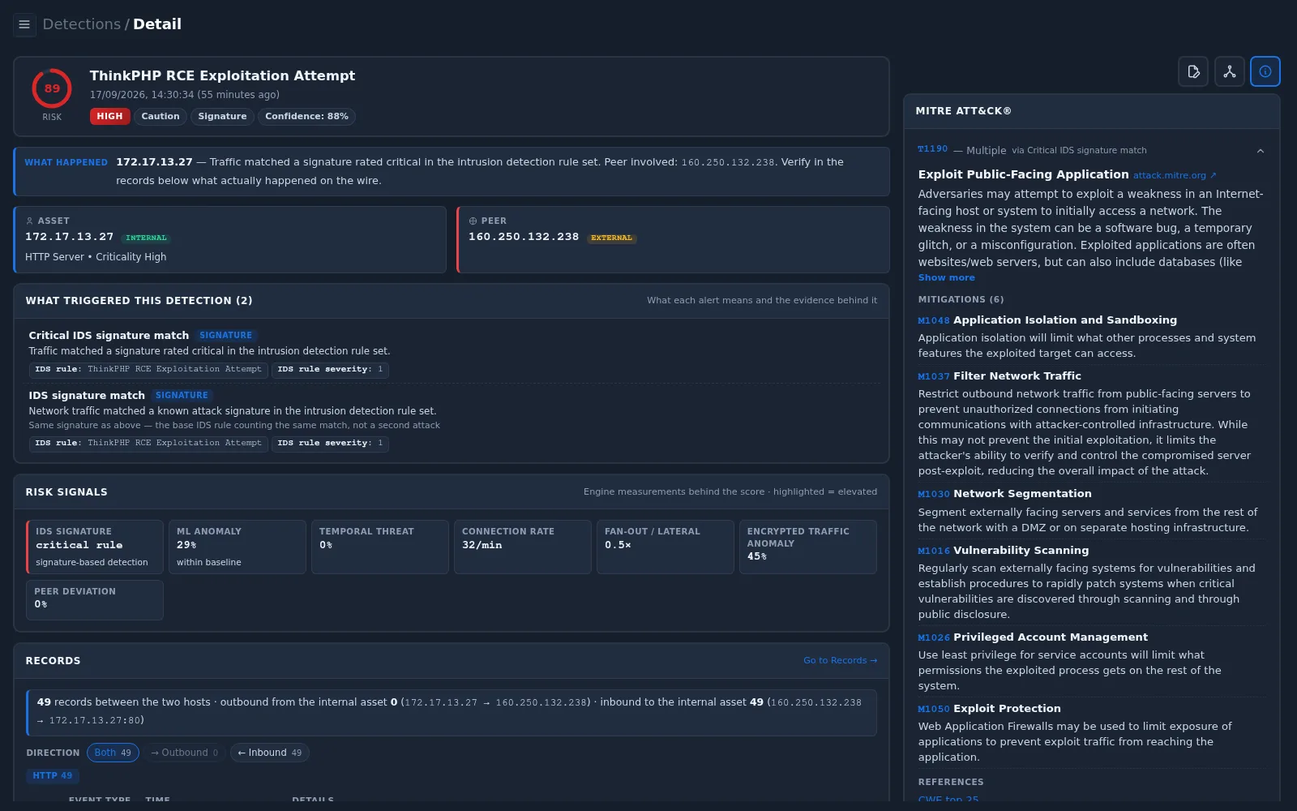Click the Caution tag
This screenshot has width=1297, height=811.
[x=161, y=117]
